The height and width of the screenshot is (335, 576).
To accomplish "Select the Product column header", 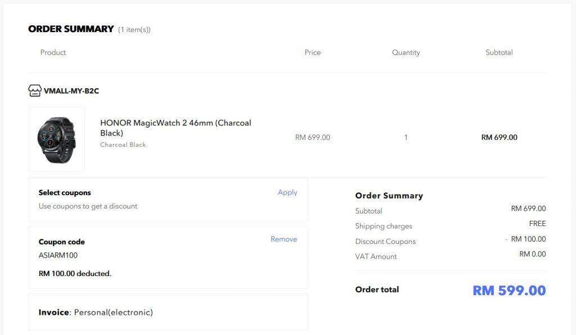I will pyautogui.click(x=53, y=52).
